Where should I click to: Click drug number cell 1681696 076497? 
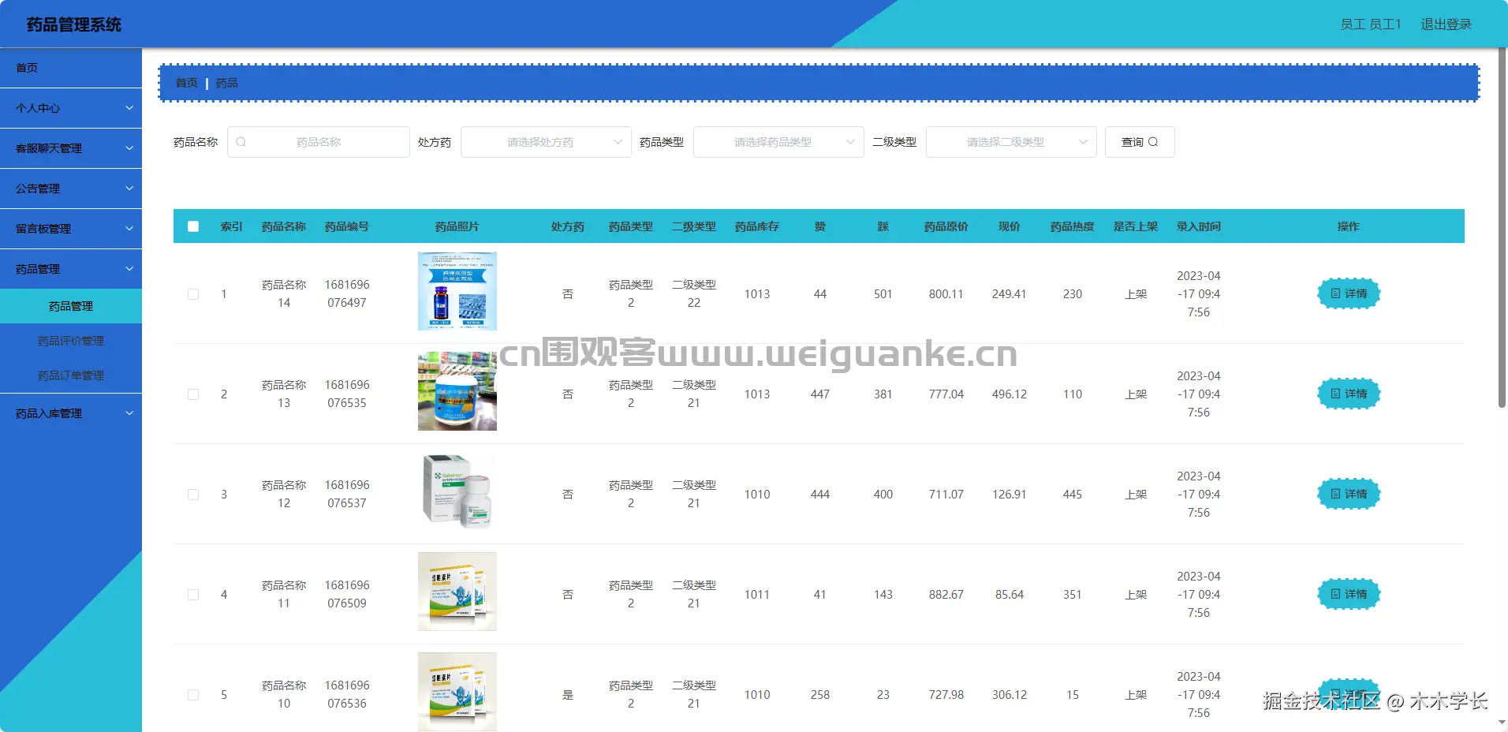pos(347,293)
